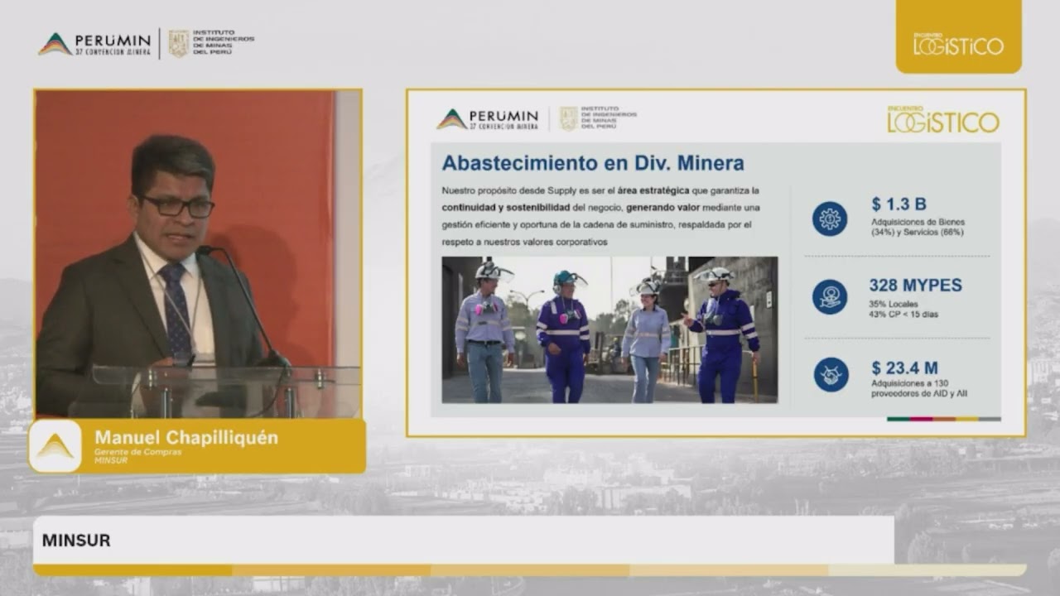1060x596 pixels.
Task: Click the Instituto de Ingenieros crest inside the slide
Action: click(569, 118)
